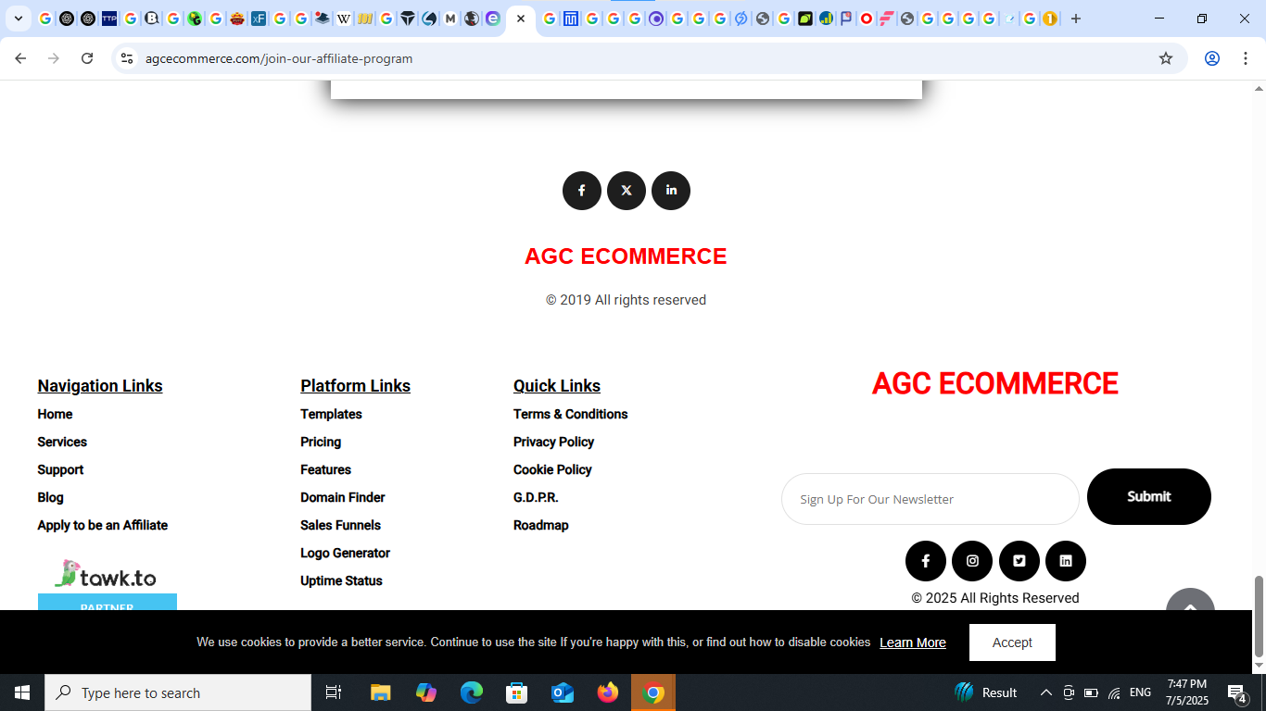
Task: Launch Firefox from the taskbar
Action: pos(608,692)
